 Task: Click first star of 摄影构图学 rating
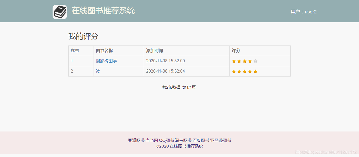(234, 61)
